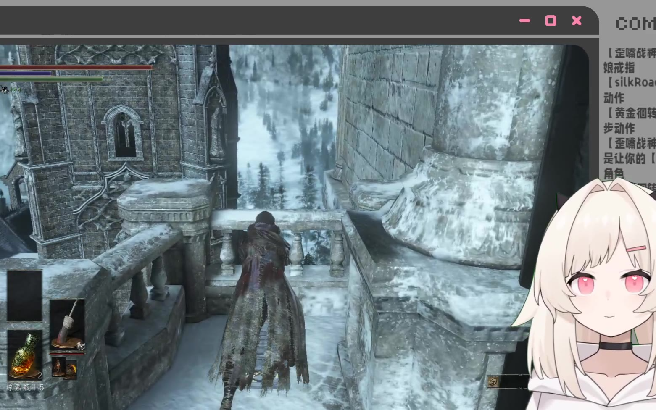Image resolution: width=656 pixels, height=410 pixels.
Task: Click the chat line "是让你的【"
Action: coord(630,158)
